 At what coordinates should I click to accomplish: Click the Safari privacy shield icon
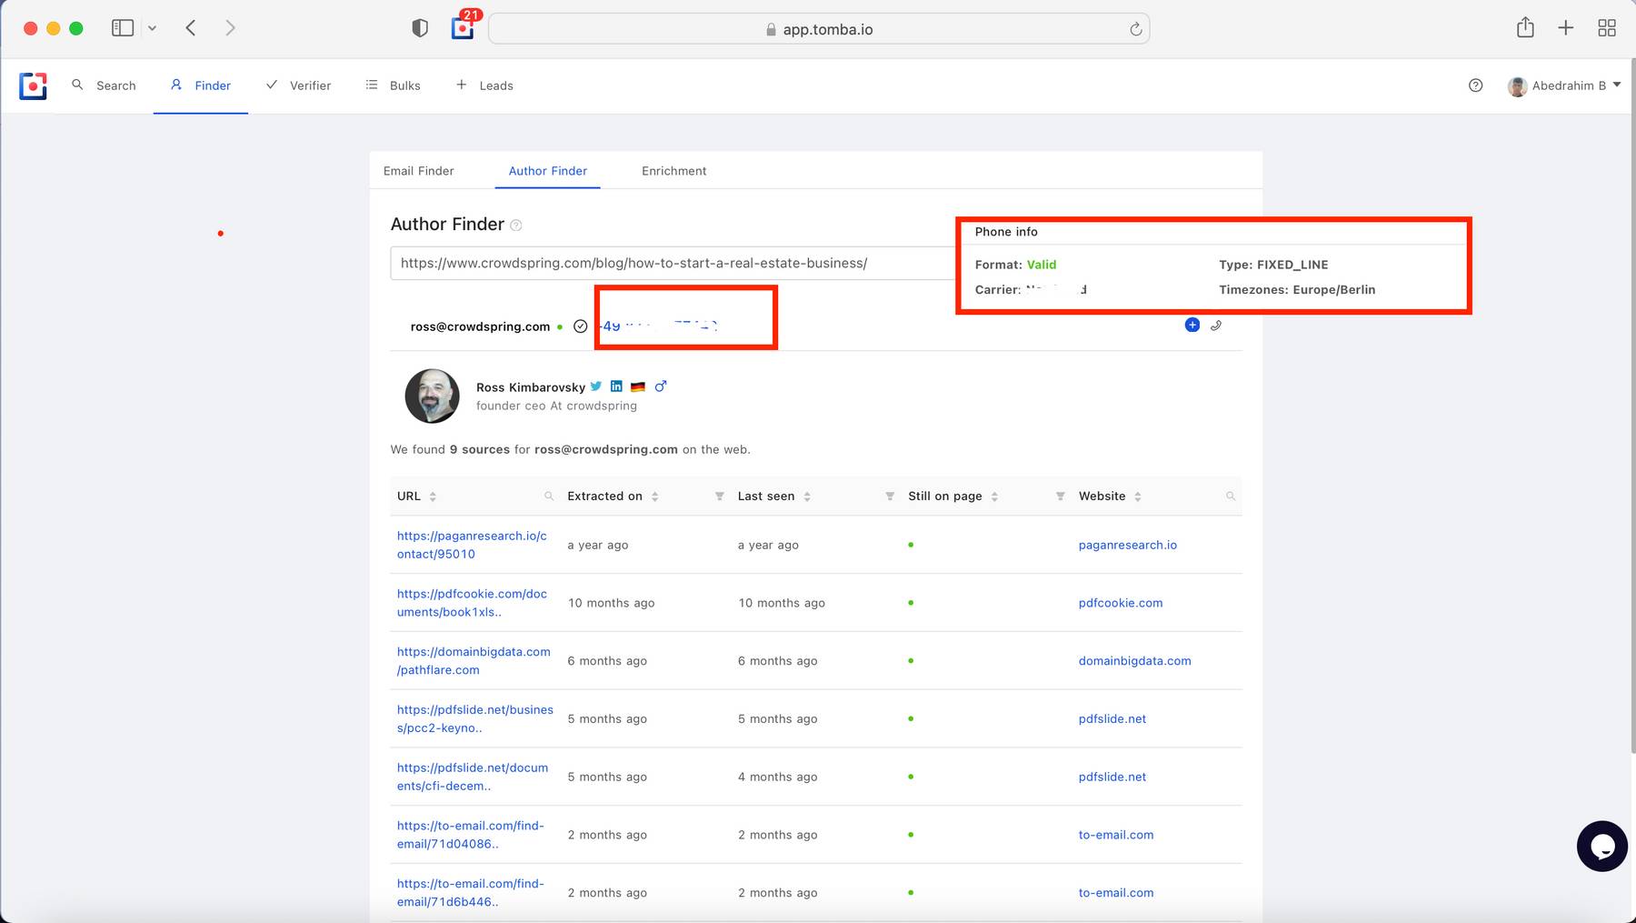(420, 28)
